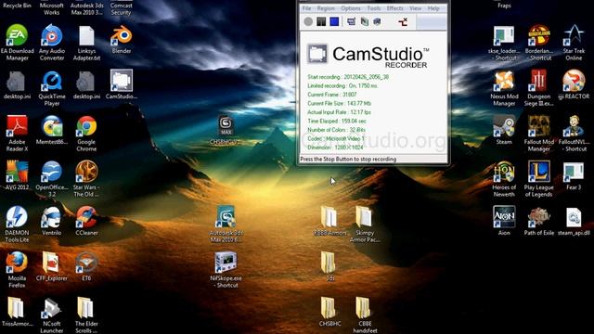Viewport: 594px width, 334px height.
Task: Click the 'Time Elapsed' line in CamStudio
Action: click(337, 122)
